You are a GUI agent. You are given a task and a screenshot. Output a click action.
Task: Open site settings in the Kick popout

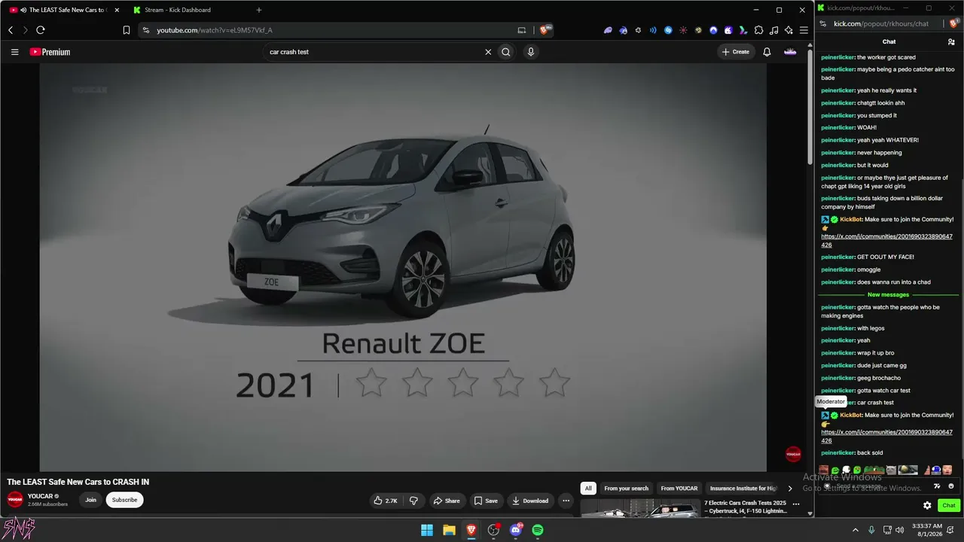coord(823,24)
